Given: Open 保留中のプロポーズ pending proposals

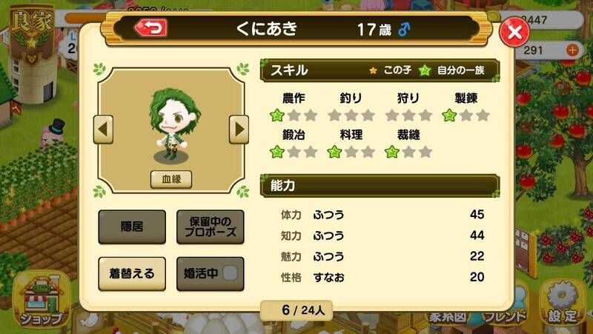Looking at the screenshot, I should pos(211,227).
